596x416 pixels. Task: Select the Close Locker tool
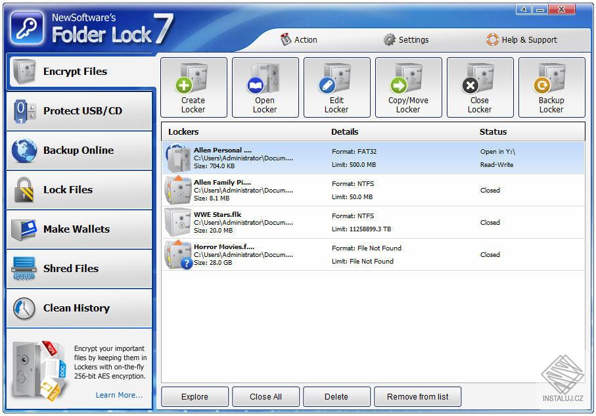(x=480, y=87)
